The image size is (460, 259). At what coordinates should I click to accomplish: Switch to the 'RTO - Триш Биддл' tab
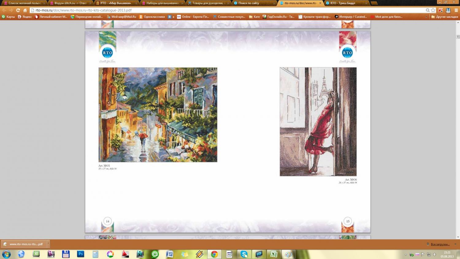[x=343, y=3]
